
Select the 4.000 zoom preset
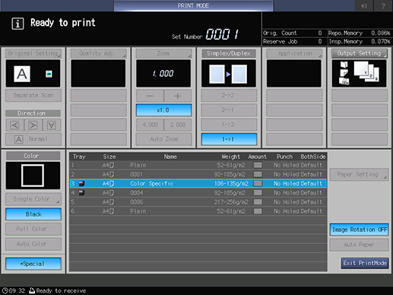click(x=150, y=125)
